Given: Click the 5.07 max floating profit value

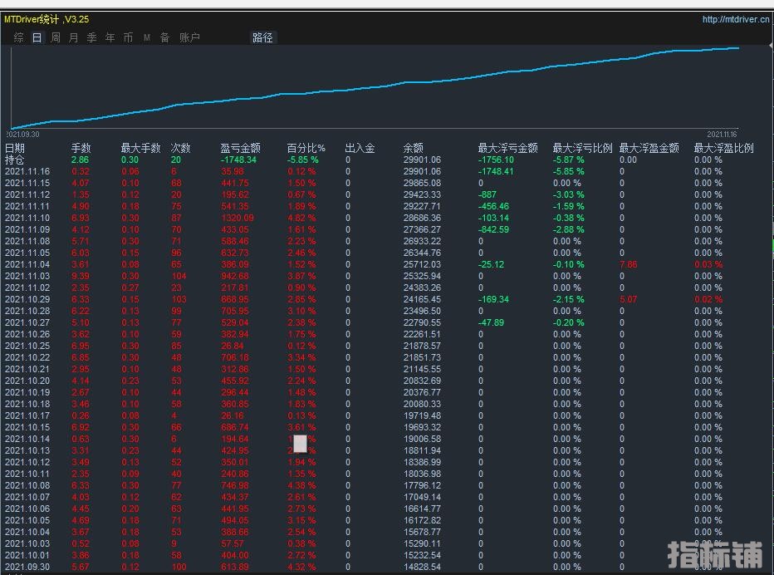Looking at the screenshot, I should click(x=629, y=299).
